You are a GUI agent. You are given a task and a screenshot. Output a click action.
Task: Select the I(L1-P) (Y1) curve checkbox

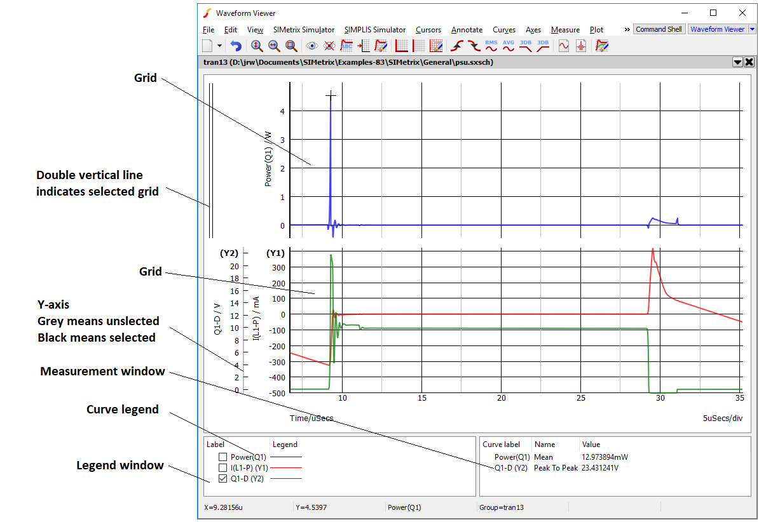tap(222, 468)
